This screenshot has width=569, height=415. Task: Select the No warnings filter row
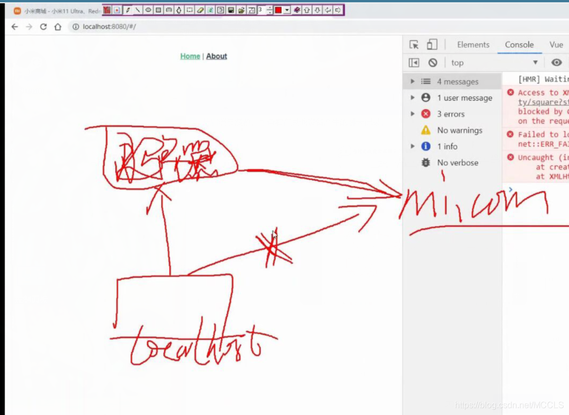coord(452,130)
